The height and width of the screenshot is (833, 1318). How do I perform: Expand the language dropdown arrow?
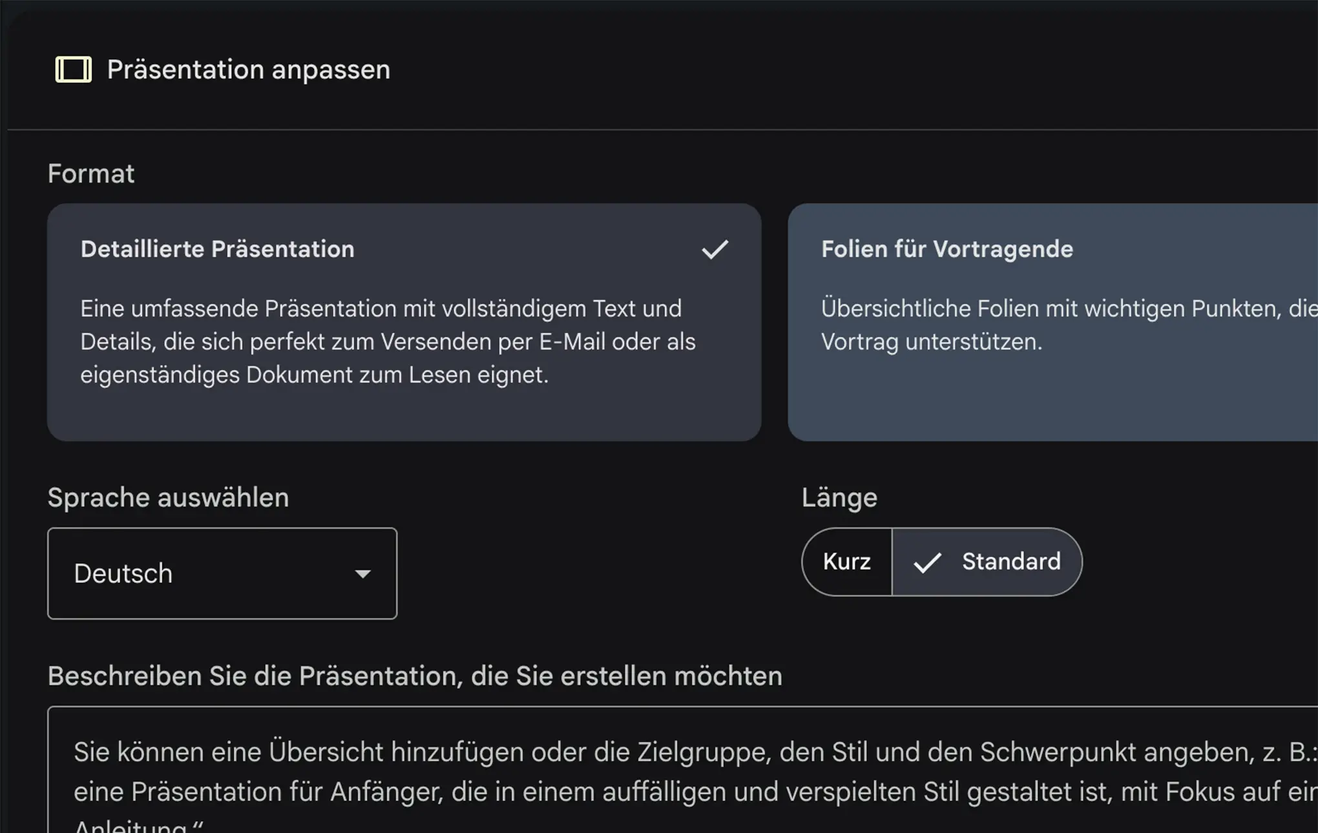point(363,574)
